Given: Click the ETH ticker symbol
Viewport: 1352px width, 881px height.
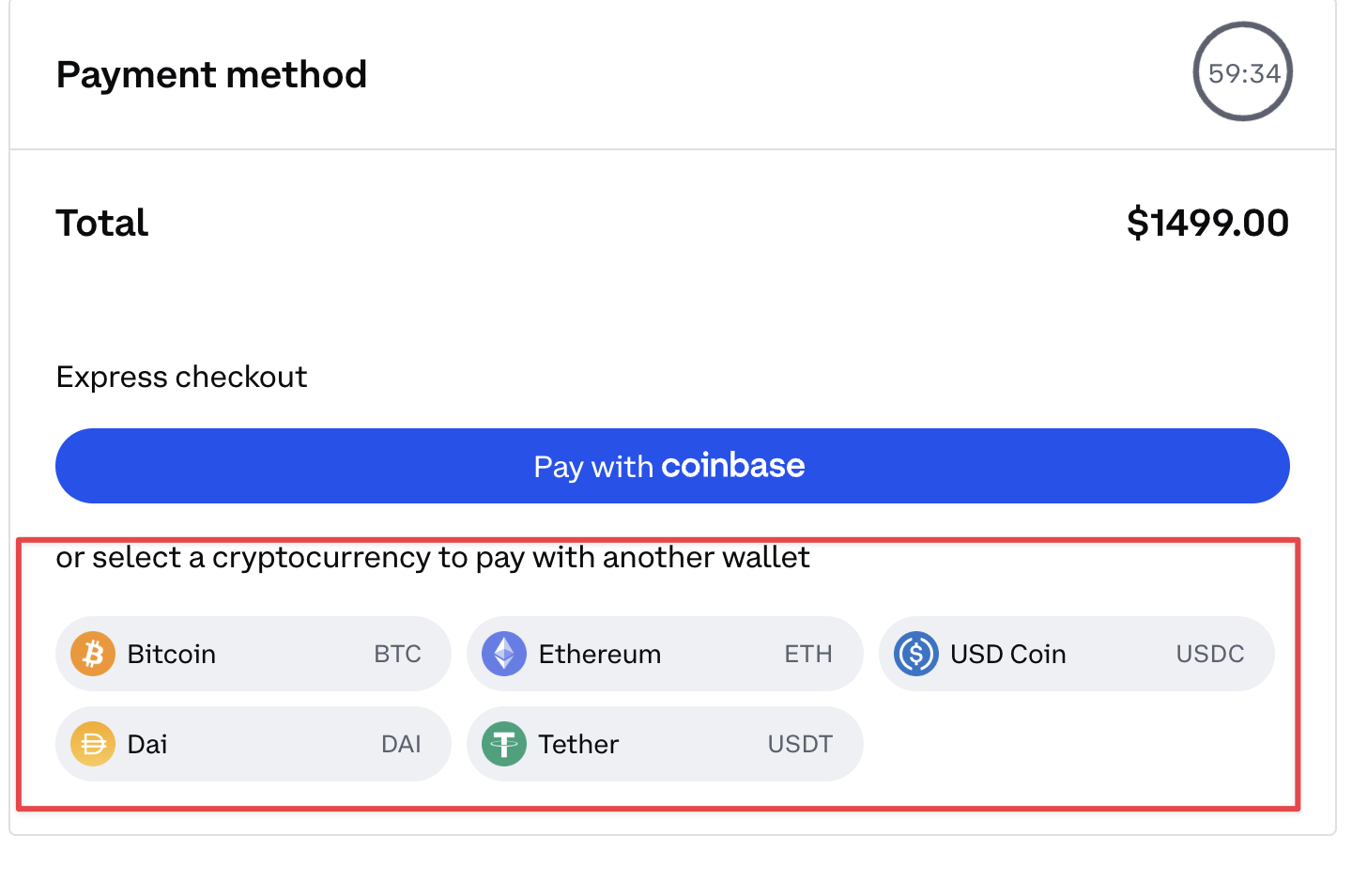Looking at the screenshot, I should pyautogui.click(x=808, y=654).
